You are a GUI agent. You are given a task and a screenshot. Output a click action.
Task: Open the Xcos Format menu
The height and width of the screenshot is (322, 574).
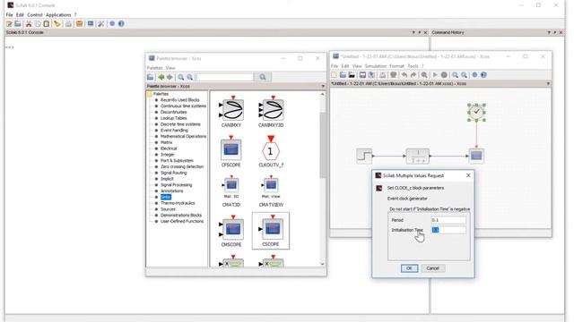(x=396, y=66)
